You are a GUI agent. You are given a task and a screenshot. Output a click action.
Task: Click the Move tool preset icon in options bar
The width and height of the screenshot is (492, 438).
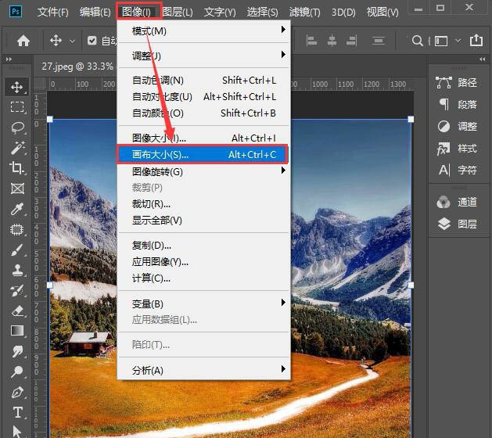56,41
